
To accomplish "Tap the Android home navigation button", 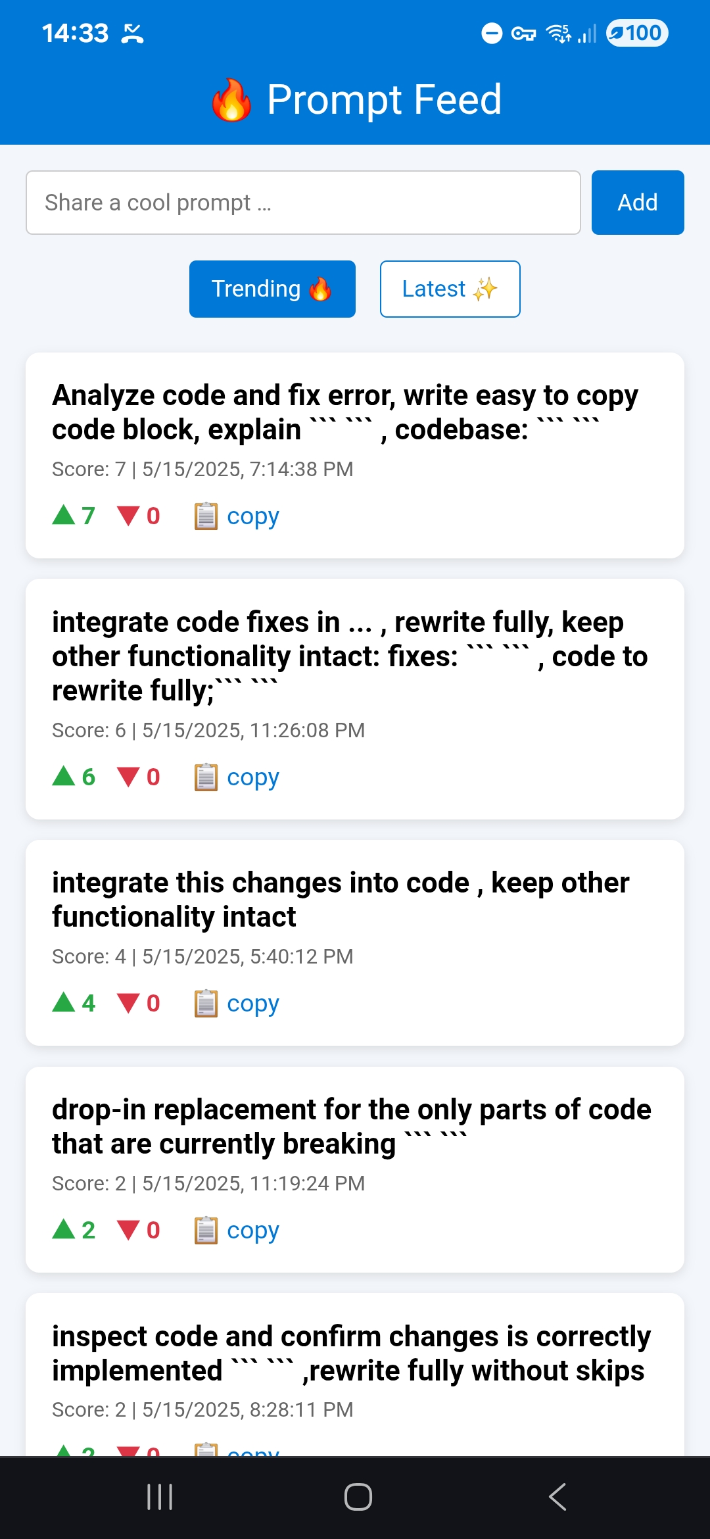I will pos(358,1497).
